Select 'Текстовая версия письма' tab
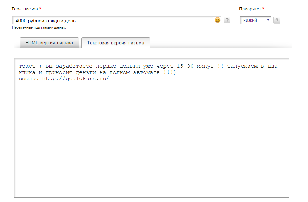Screen dimensions: 308x202 coord(116,43)
